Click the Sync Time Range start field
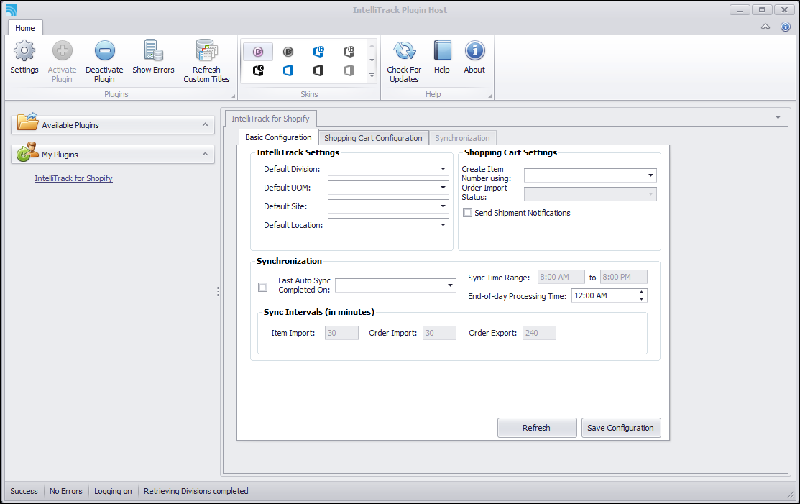 tap(561, 277)
